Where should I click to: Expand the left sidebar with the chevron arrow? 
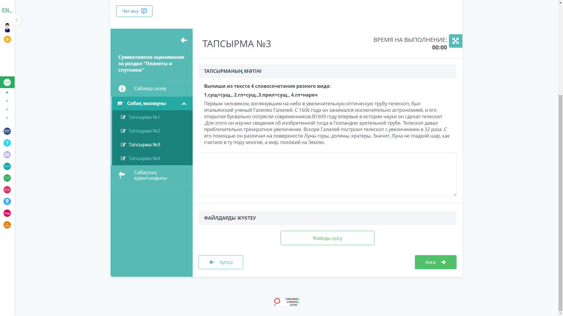[17, 20]
